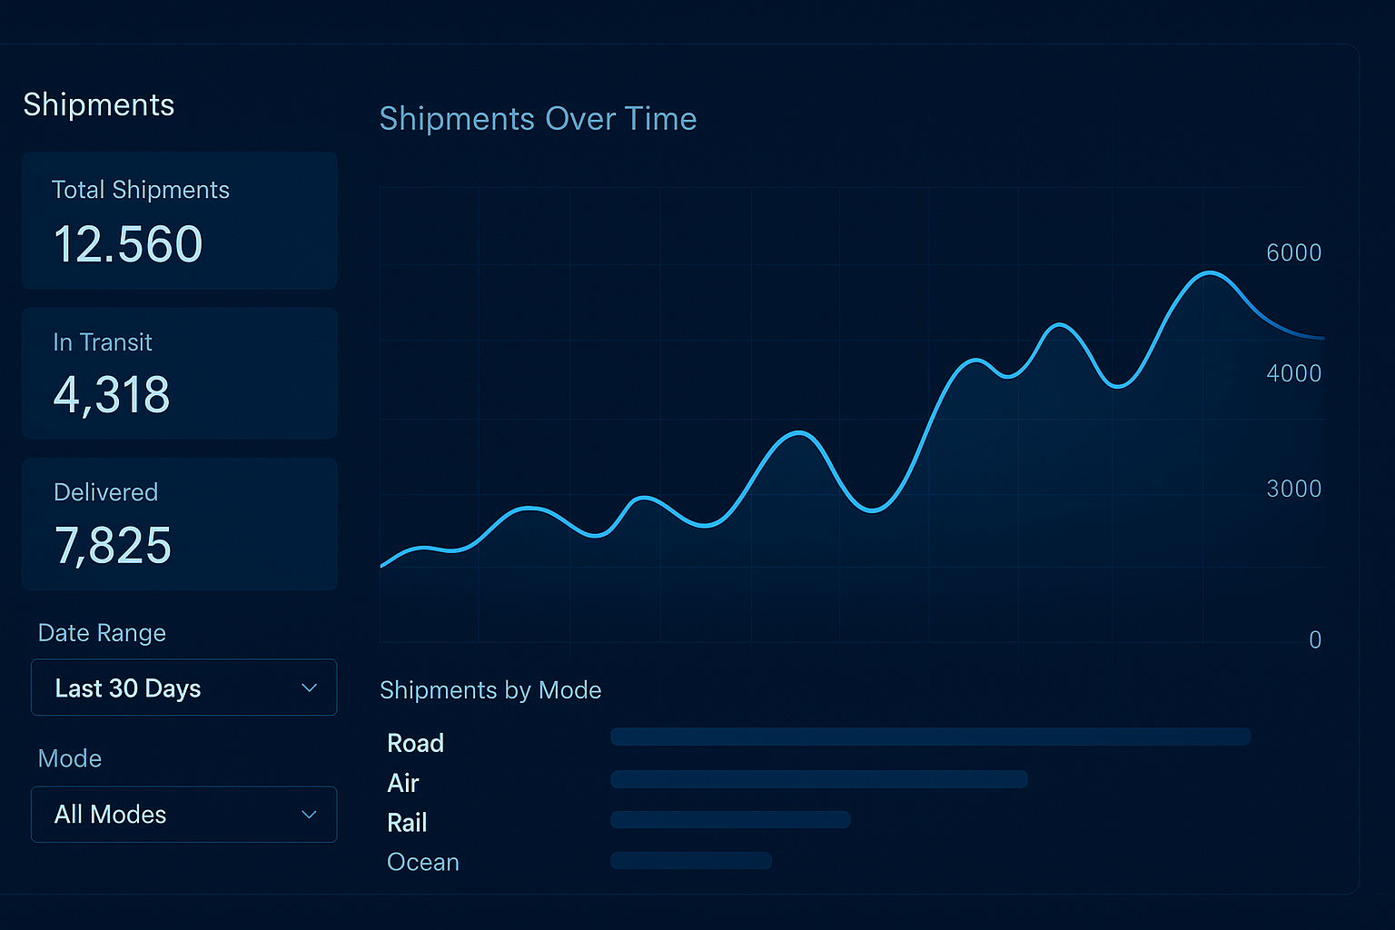Select the Total Shipments card
The image size is (1395, 930).
(180, 221)
